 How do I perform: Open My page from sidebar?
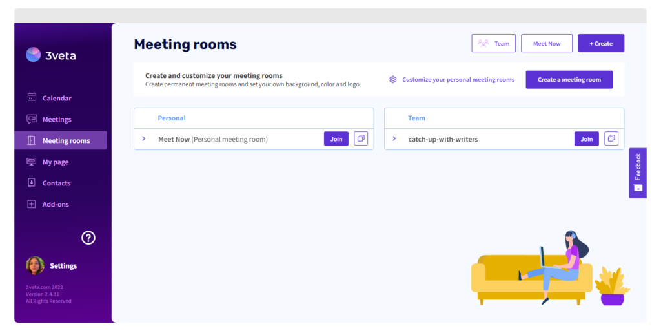click(56, 162)
